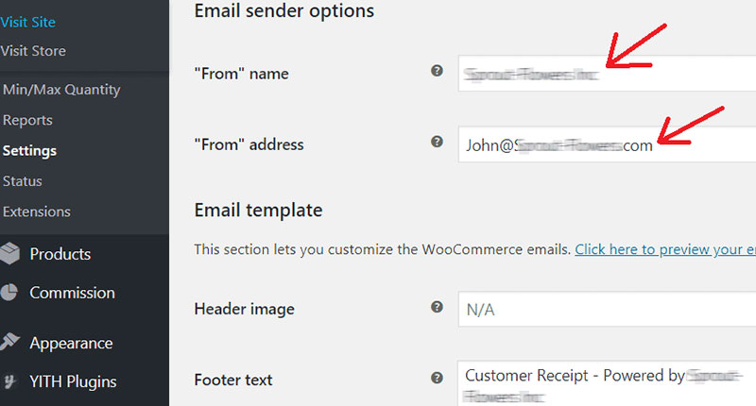Click help icon beside "From" name

(437, 71)
